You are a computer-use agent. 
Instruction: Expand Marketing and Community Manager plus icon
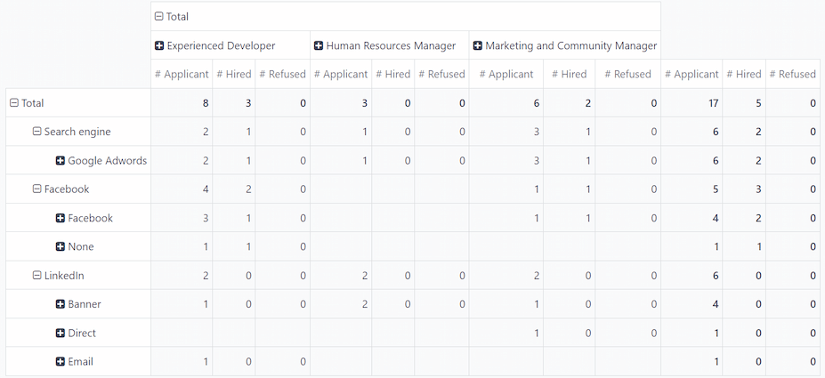pos(478,45)
